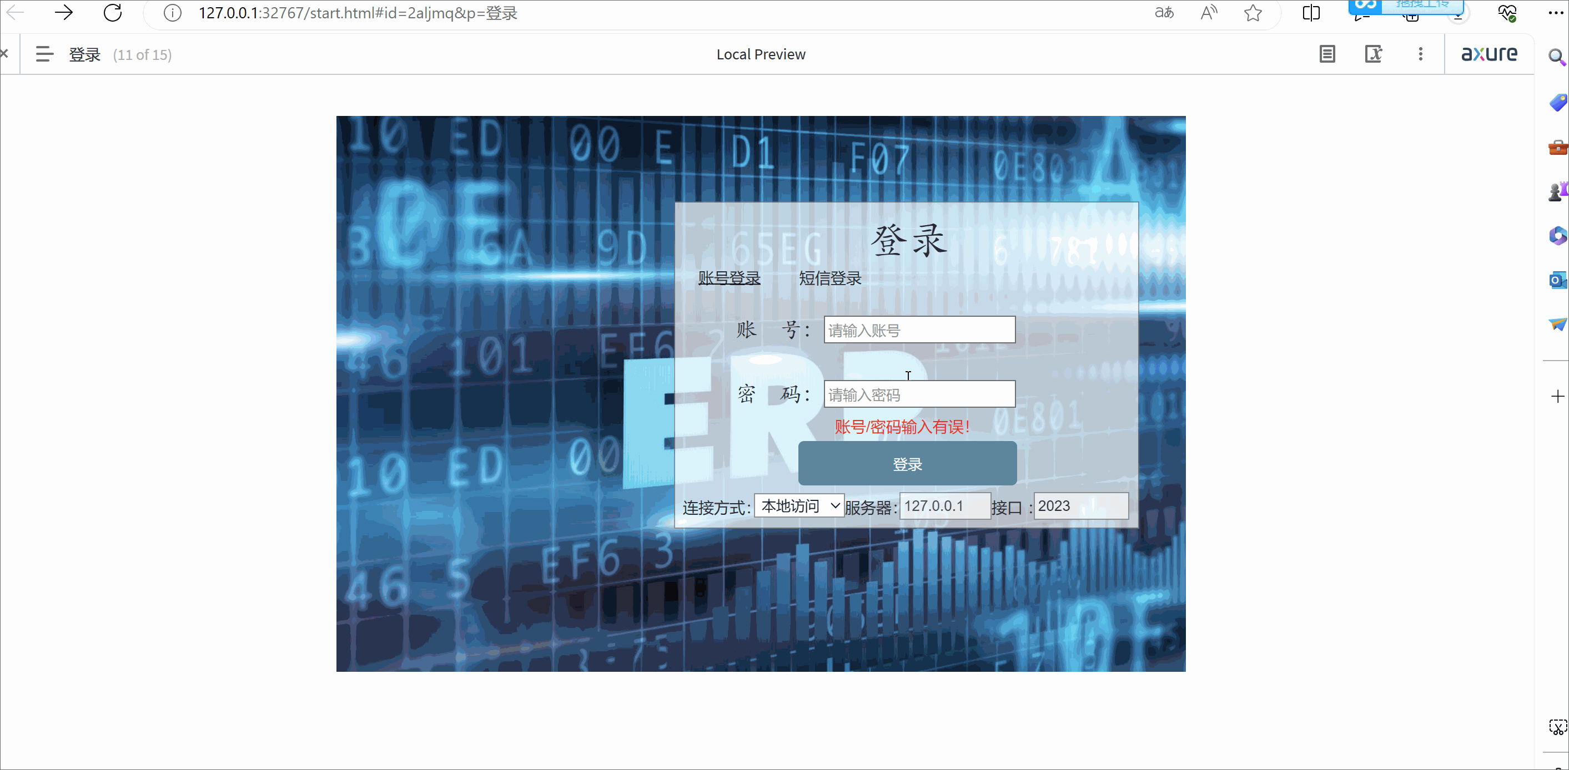The width and height of the screenshot is (1569, 770).
Task: Expand the 连接方式 dropdown 本地访问
Action: 799,506
